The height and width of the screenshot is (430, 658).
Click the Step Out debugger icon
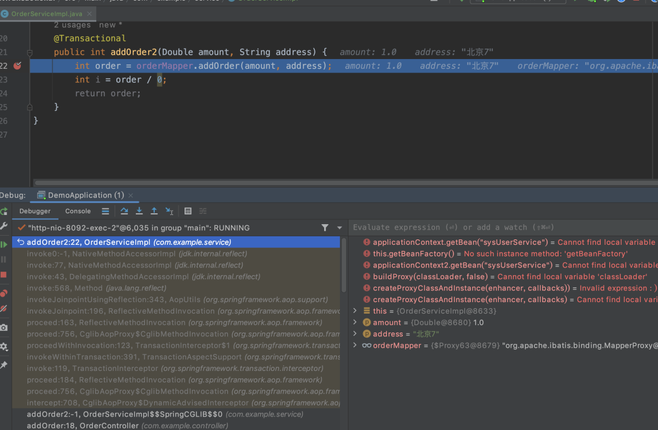click(x=154, y=211)
